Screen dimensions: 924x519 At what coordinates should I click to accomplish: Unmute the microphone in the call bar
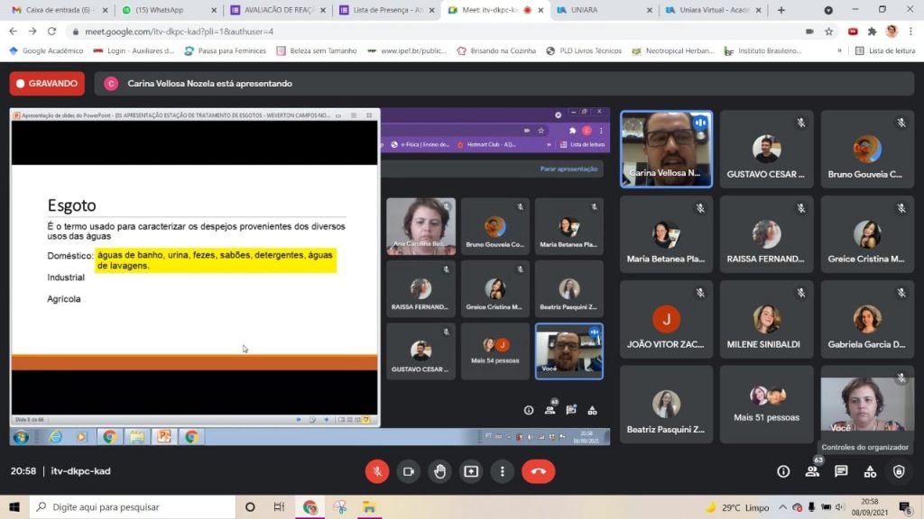coord(377,471)
